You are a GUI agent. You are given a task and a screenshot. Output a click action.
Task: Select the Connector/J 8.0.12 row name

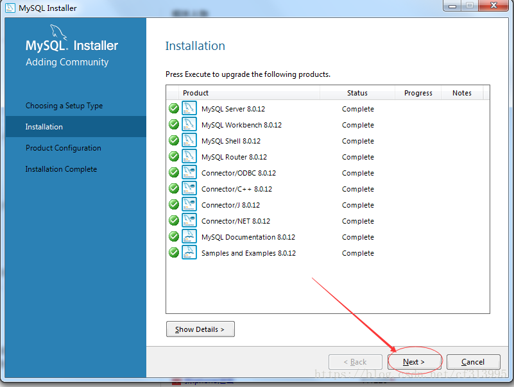coord(230,205)
